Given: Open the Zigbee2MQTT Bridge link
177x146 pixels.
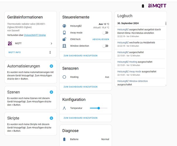Looking at the screenshot, I should [x=35, y=35].
